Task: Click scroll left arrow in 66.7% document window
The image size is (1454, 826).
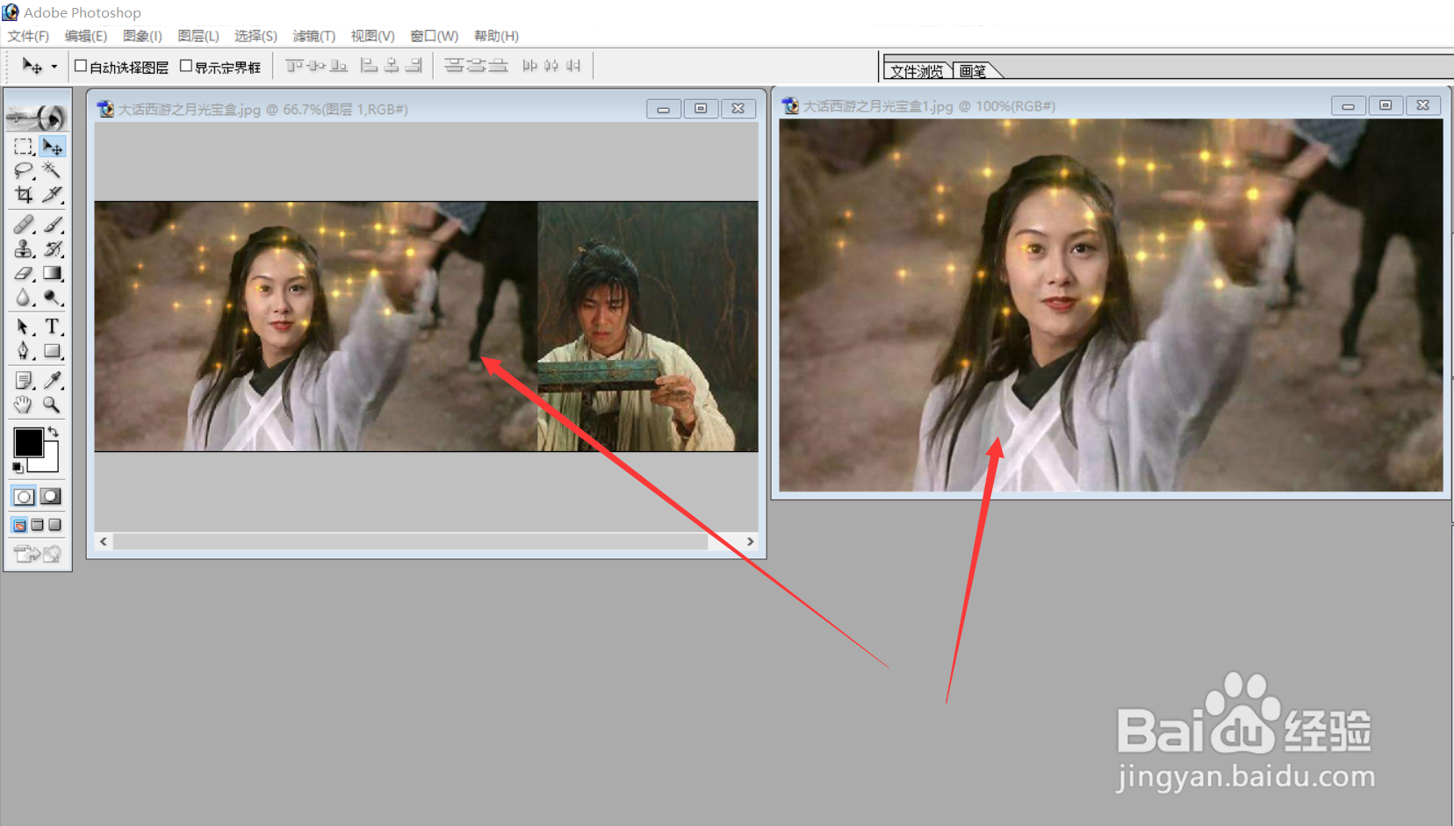Action: (104, 542)
